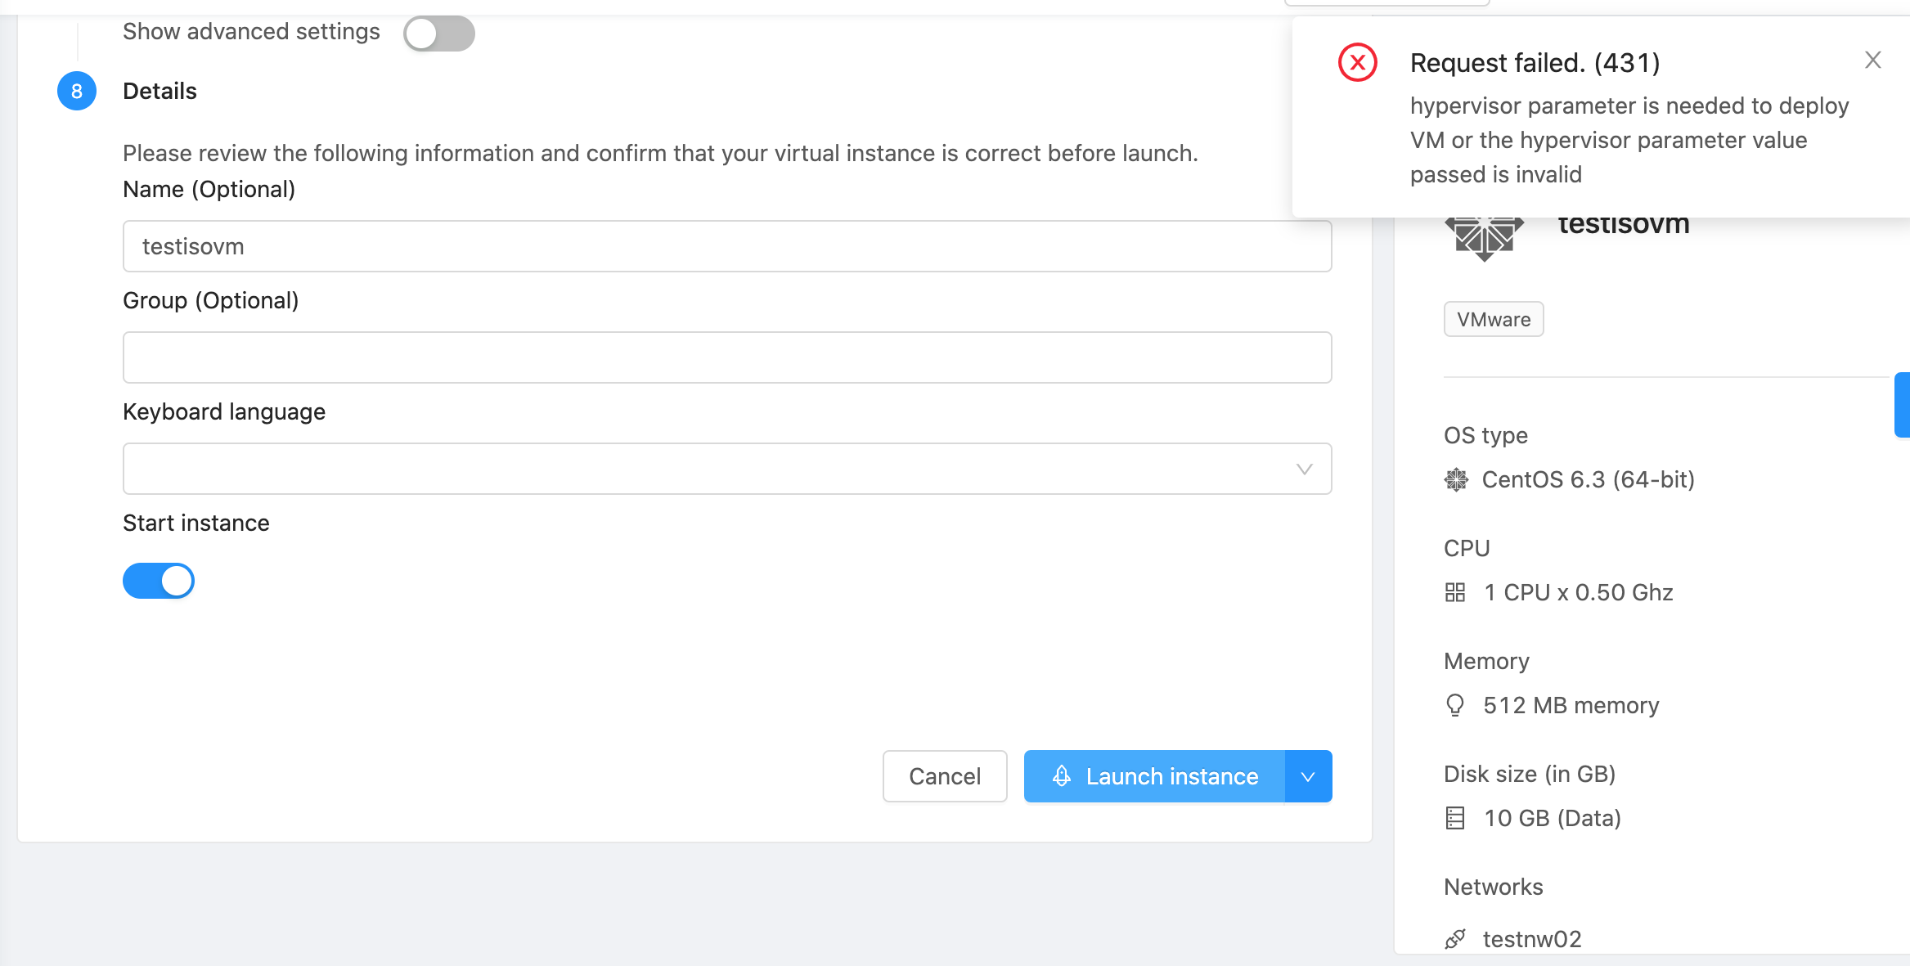This screenshot has width=1910, height=966.
Task: Enable Show advanced settings switch
Action: pos(439,34)
